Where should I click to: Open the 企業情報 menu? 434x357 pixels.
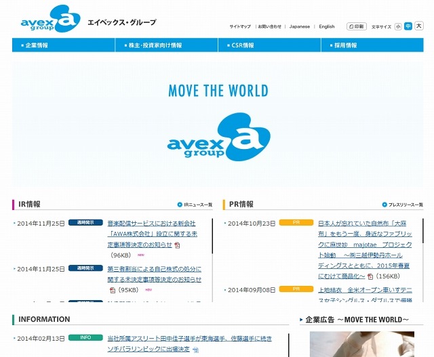(63, 45)
